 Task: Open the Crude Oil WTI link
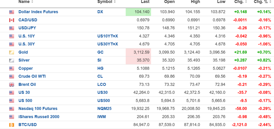(x=32, y=76)
